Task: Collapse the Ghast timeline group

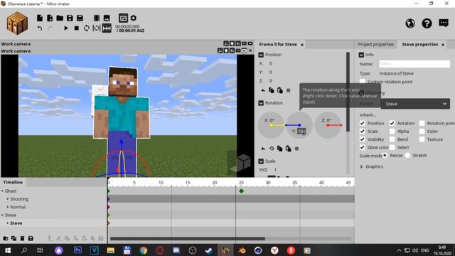Action: pyautogui.click(x=2, y=191)
